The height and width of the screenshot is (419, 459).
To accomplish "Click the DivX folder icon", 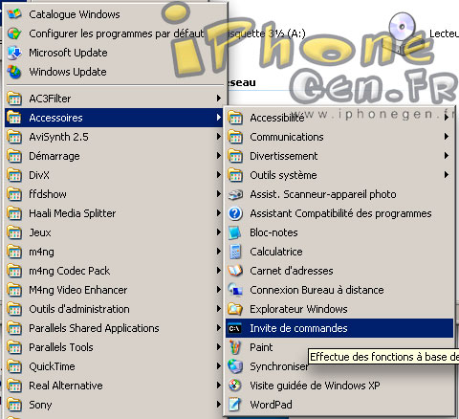I will coord(14,175).
